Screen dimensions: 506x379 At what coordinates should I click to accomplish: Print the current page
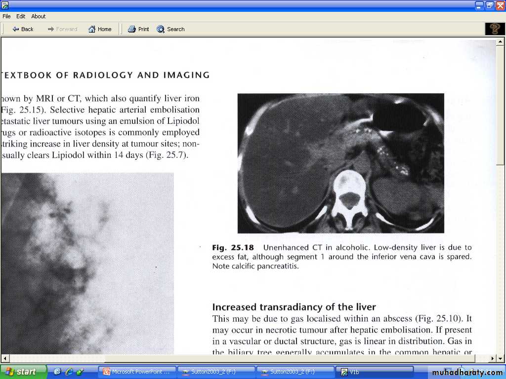point(138,29)
